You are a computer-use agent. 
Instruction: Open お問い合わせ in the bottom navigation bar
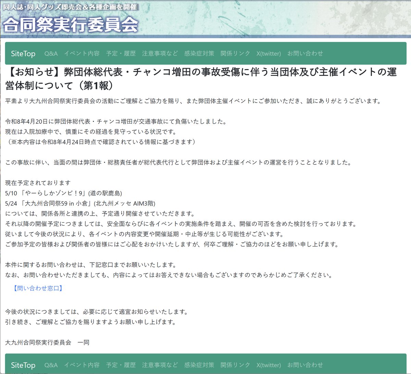305,365
